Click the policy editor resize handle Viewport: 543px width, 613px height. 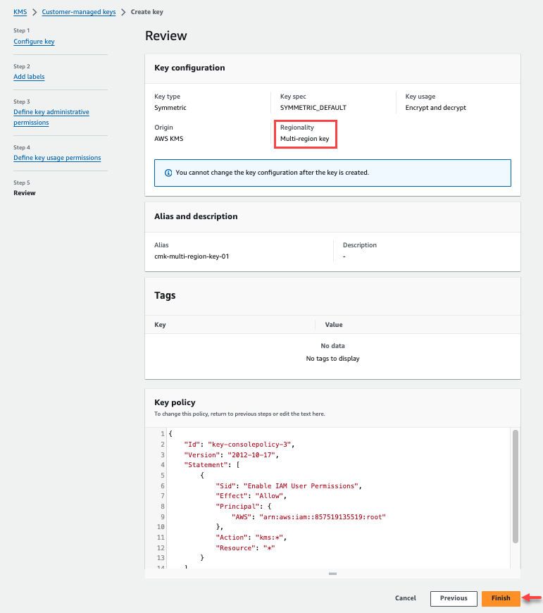coord(333,574)
